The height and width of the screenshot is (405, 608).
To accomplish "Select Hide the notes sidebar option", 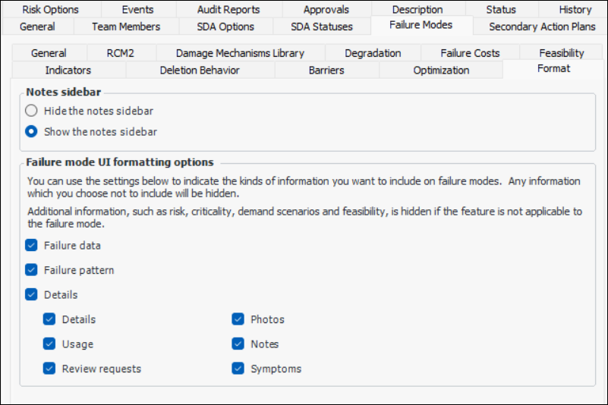I will [x=32, y=111].
